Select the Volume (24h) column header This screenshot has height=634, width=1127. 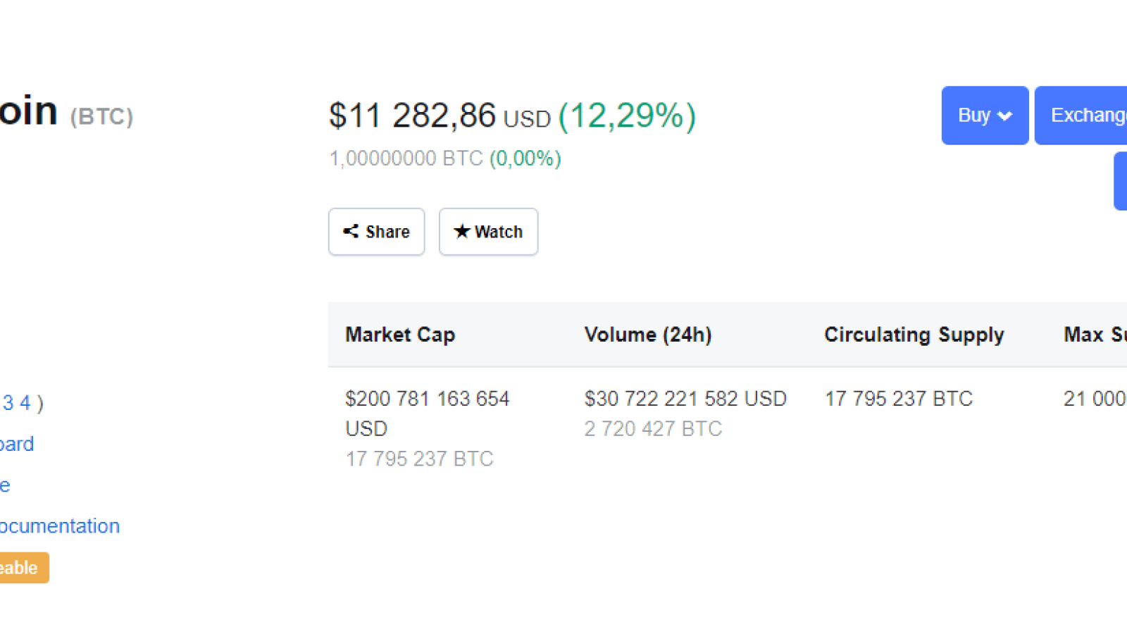click(648, 335)
